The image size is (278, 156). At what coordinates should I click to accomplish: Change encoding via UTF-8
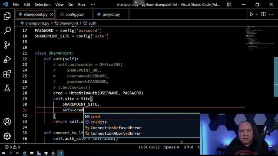[188, 147]
